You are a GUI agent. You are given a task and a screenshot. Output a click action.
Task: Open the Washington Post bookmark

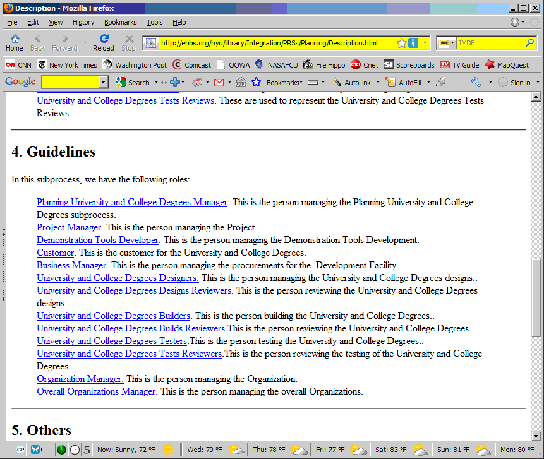[x=135, y=65]
